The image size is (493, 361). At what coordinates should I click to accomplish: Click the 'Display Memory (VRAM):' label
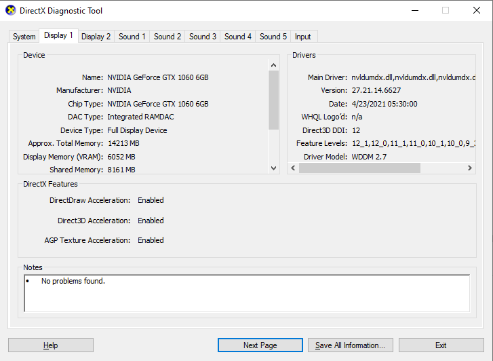coord(63,157)
